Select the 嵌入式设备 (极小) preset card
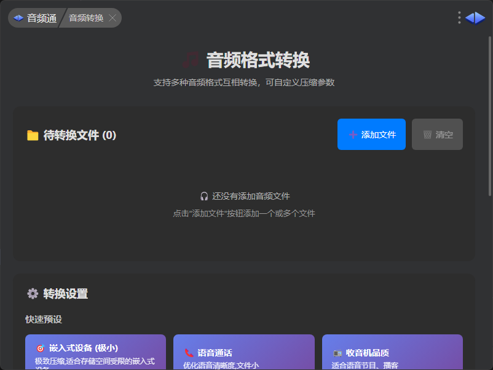The width and height of the screenshot is (493, 370). (95, 352)
